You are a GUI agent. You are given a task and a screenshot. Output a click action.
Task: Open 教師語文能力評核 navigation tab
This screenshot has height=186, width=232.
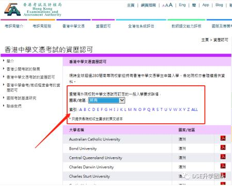pyautogui.click(x=186, y=26)
